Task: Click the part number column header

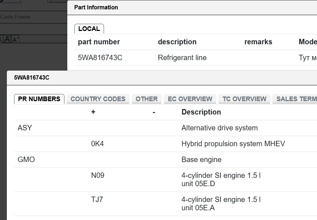Action: pyautogui.click(x=99, y=42)
